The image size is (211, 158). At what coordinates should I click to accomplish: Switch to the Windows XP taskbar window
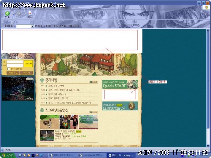[92, 155]
